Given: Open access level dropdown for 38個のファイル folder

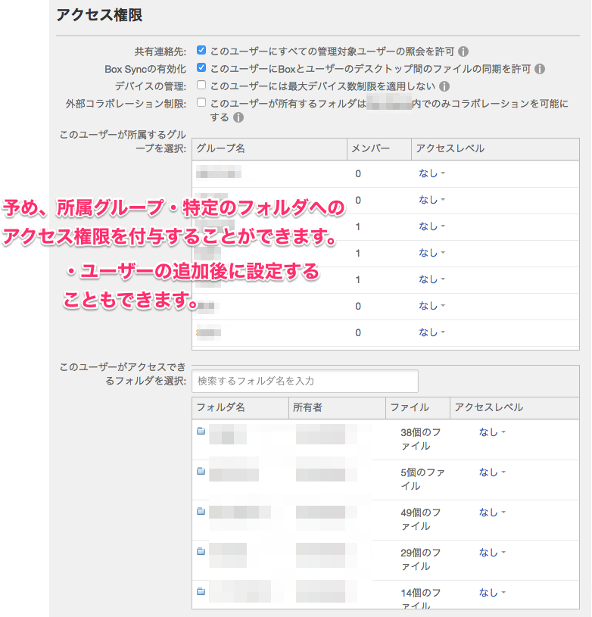Looking at the screenshot, I should (492, 432).
